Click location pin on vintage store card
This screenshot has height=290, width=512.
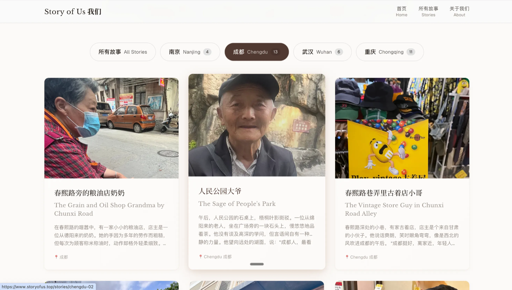point(347,257)
